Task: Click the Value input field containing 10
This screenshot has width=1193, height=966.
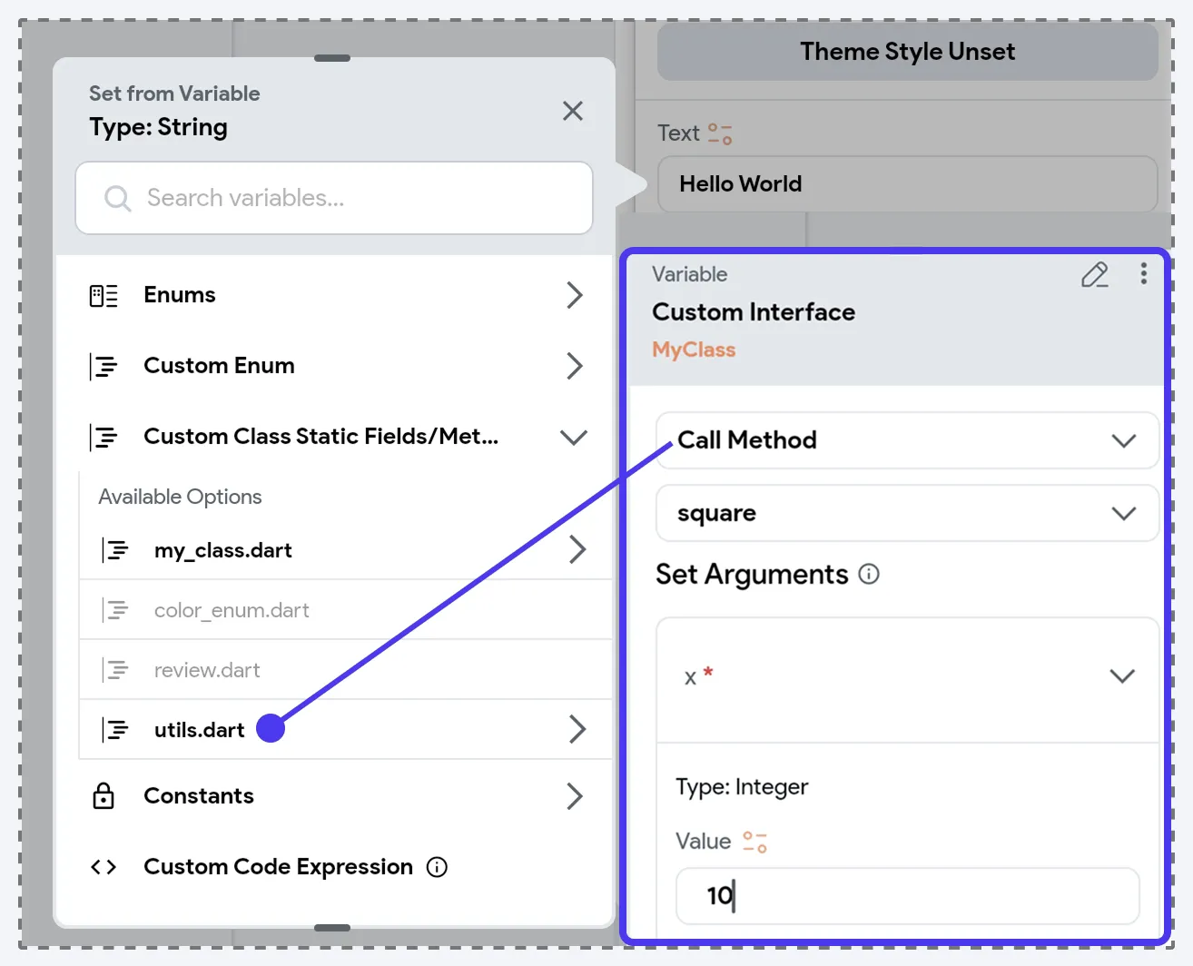Action: pyautogui.click(x=908, y=896)
